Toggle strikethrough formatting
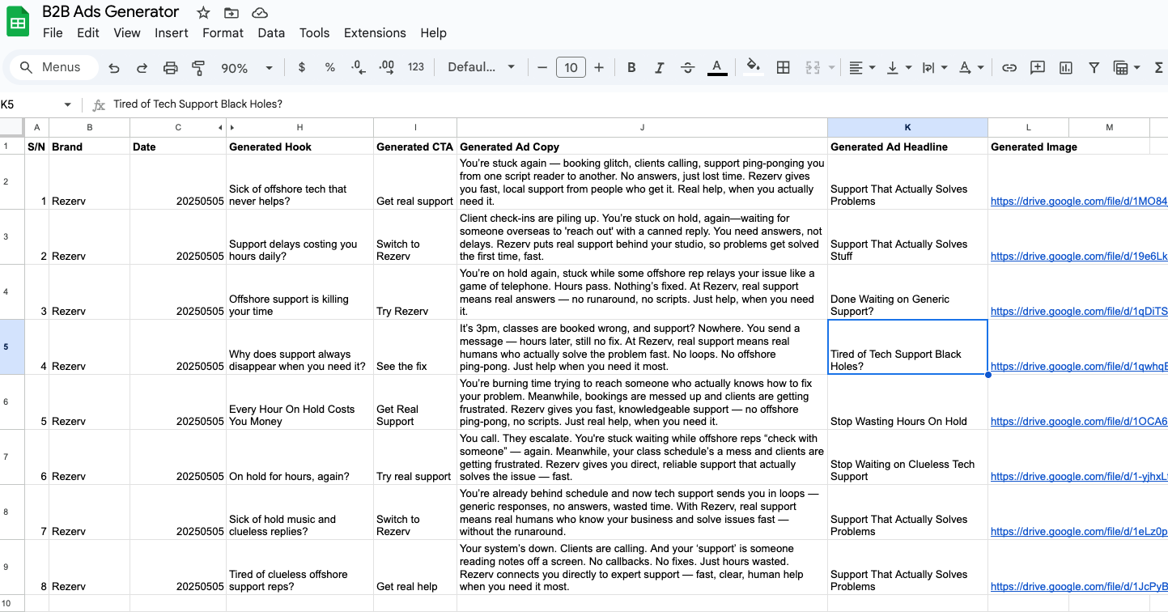 click(x=687, y=67)
